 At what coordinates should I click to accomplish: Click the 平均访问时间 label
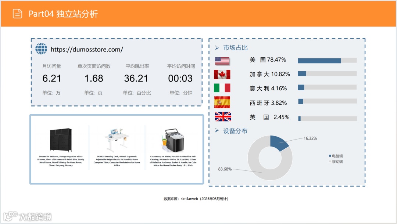(x=181, y=66)
